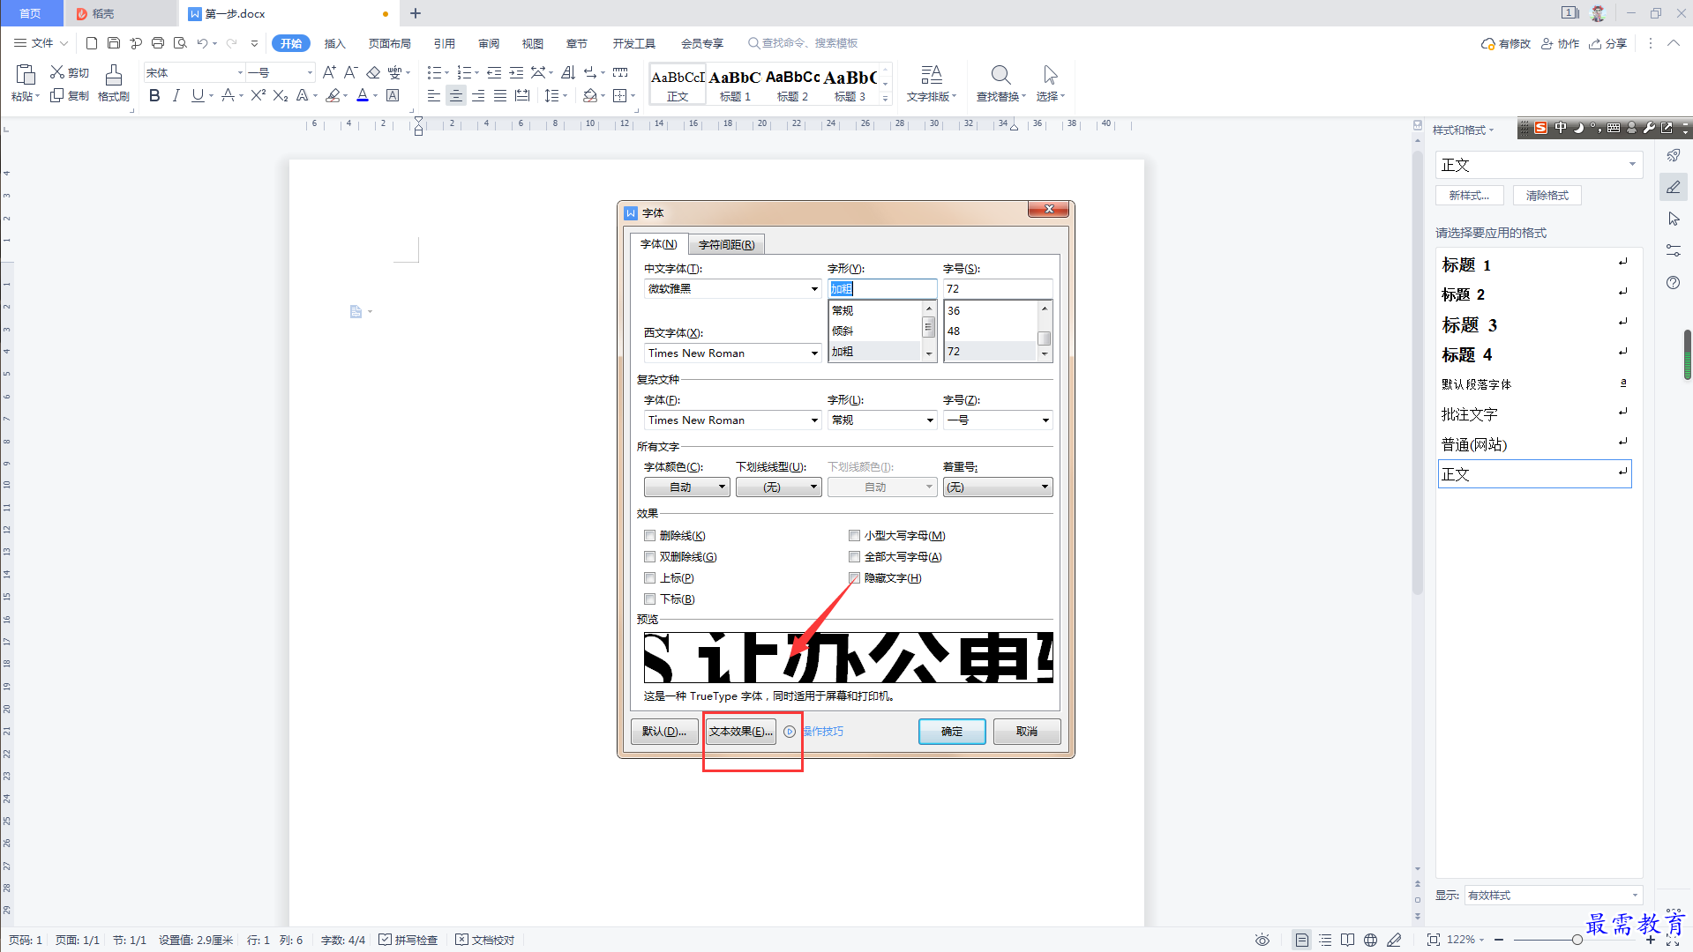Check the Strikethrough (删除线) box
Viewport: 1693px width, 952px height.
[x=650, y=536]
